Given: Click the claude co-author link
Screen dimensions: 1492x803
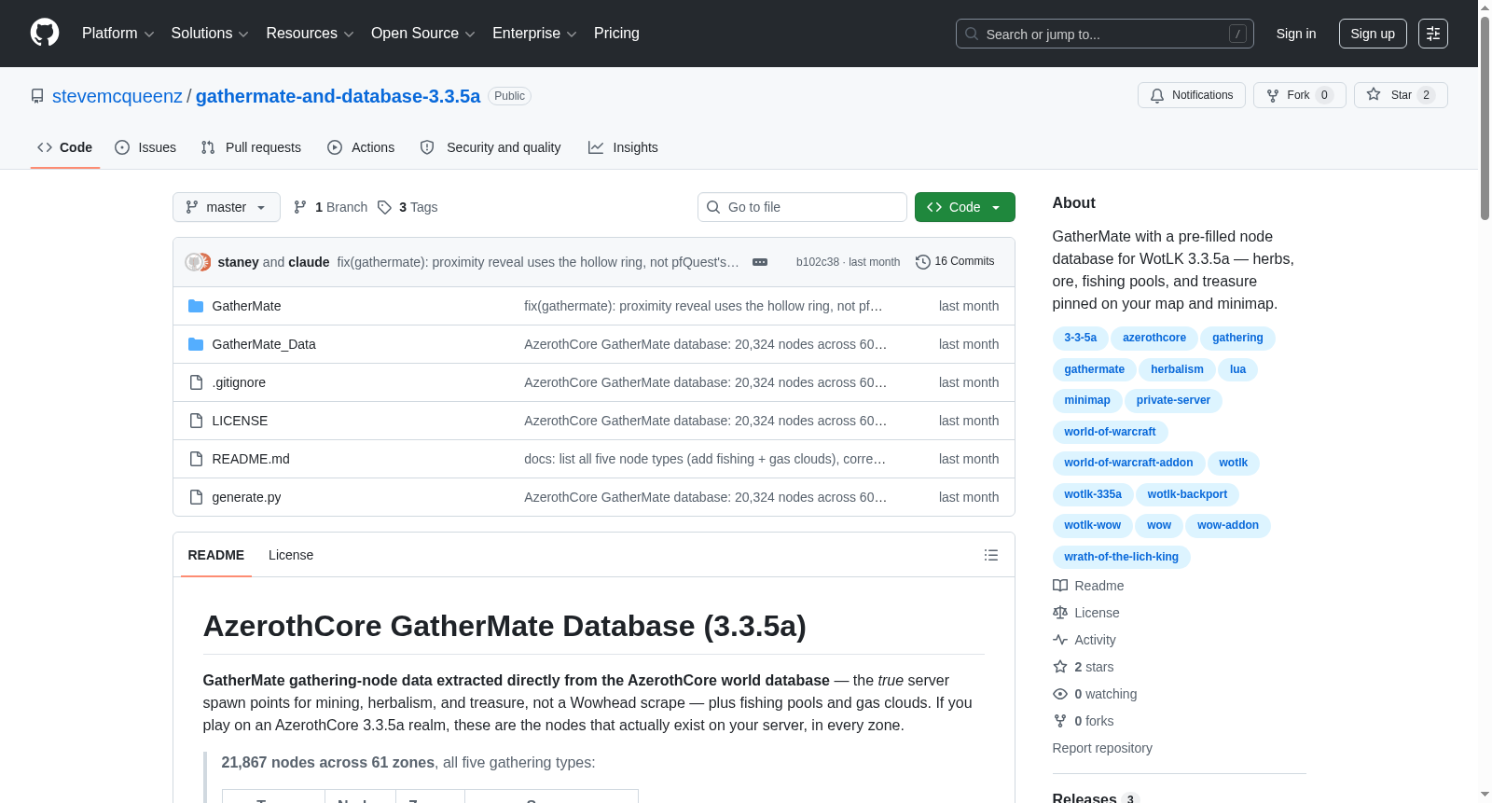Looking at the screenshot, I should point(309,262).
